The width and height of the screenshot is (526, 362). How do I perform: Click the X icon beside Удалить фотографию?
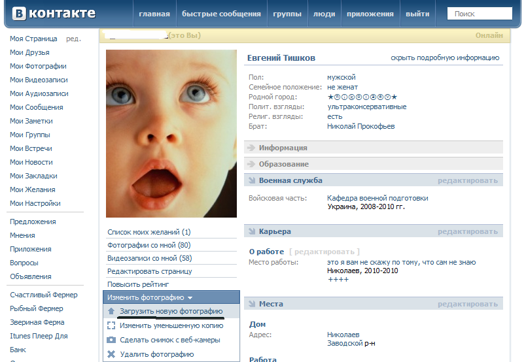coord(111,354)
